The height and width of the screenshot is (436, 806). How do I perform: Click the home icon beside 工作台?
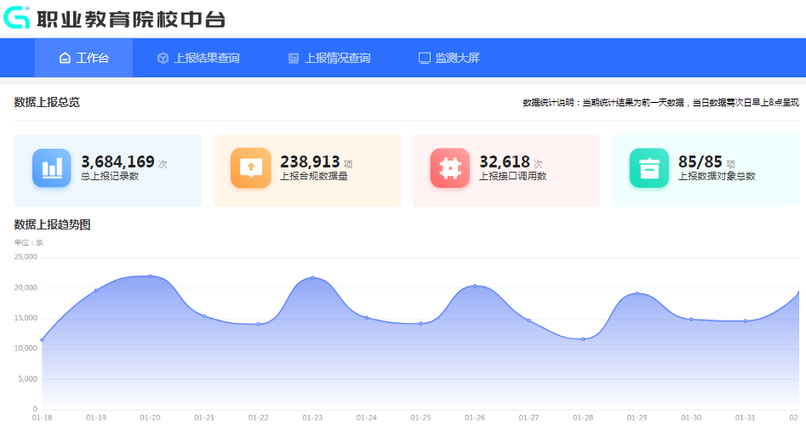[65, 58]
